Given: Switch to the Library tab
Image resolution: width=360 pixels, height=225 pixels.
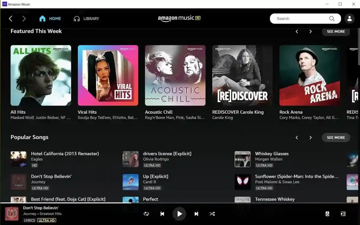Looking at the screenshot, I should 86,19.
